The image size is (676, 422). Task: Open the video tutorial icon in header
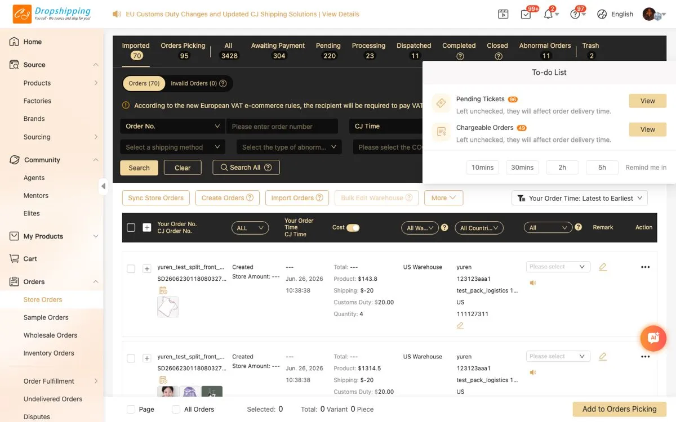coord(503,14)
